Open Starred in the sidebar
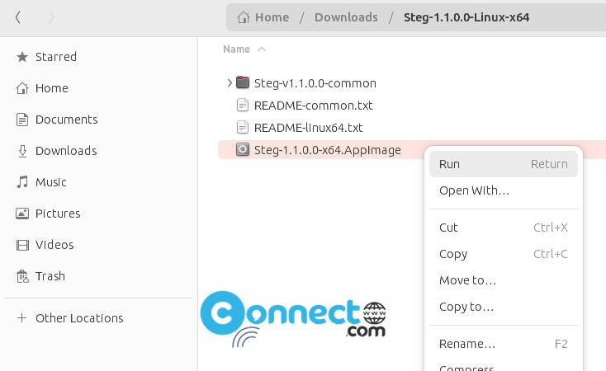The image size is (606, 371). [x=46, y=57]
